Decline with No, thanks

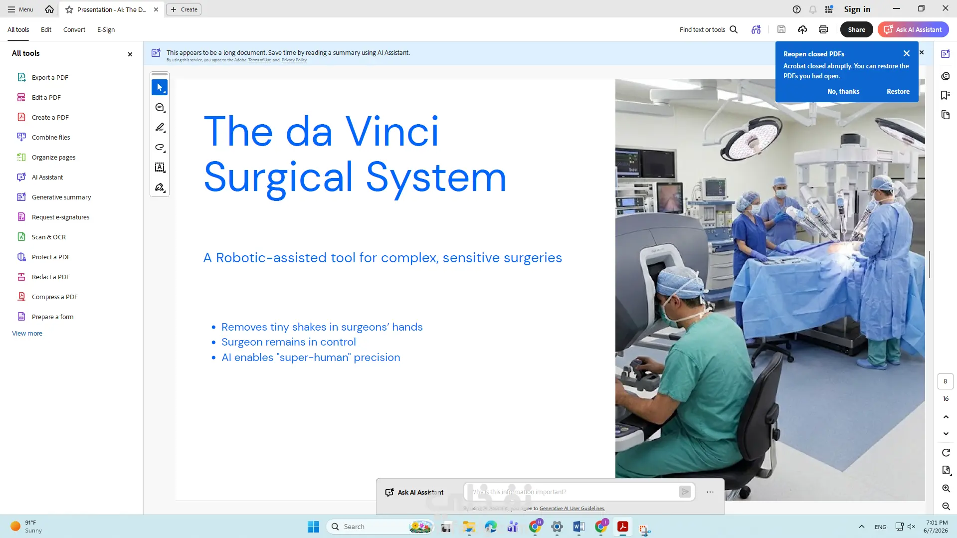point(843,92)
